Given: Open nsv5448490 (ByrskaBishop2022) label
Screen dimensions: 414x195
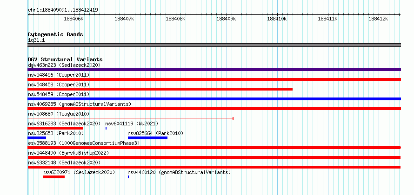Looking at the screenshot, I should click(68, 153).
